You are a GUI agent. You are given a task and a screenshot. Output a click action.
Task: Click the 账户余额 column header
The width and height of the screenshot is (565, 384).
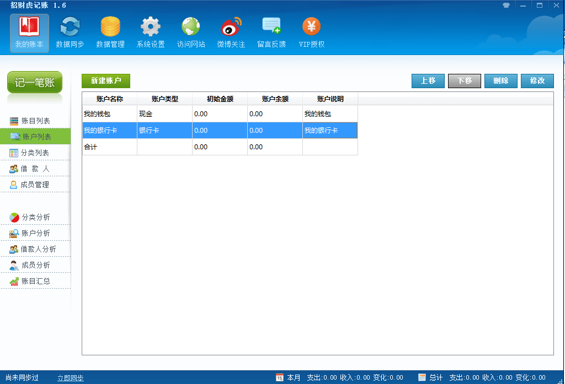tap(275, 99)
